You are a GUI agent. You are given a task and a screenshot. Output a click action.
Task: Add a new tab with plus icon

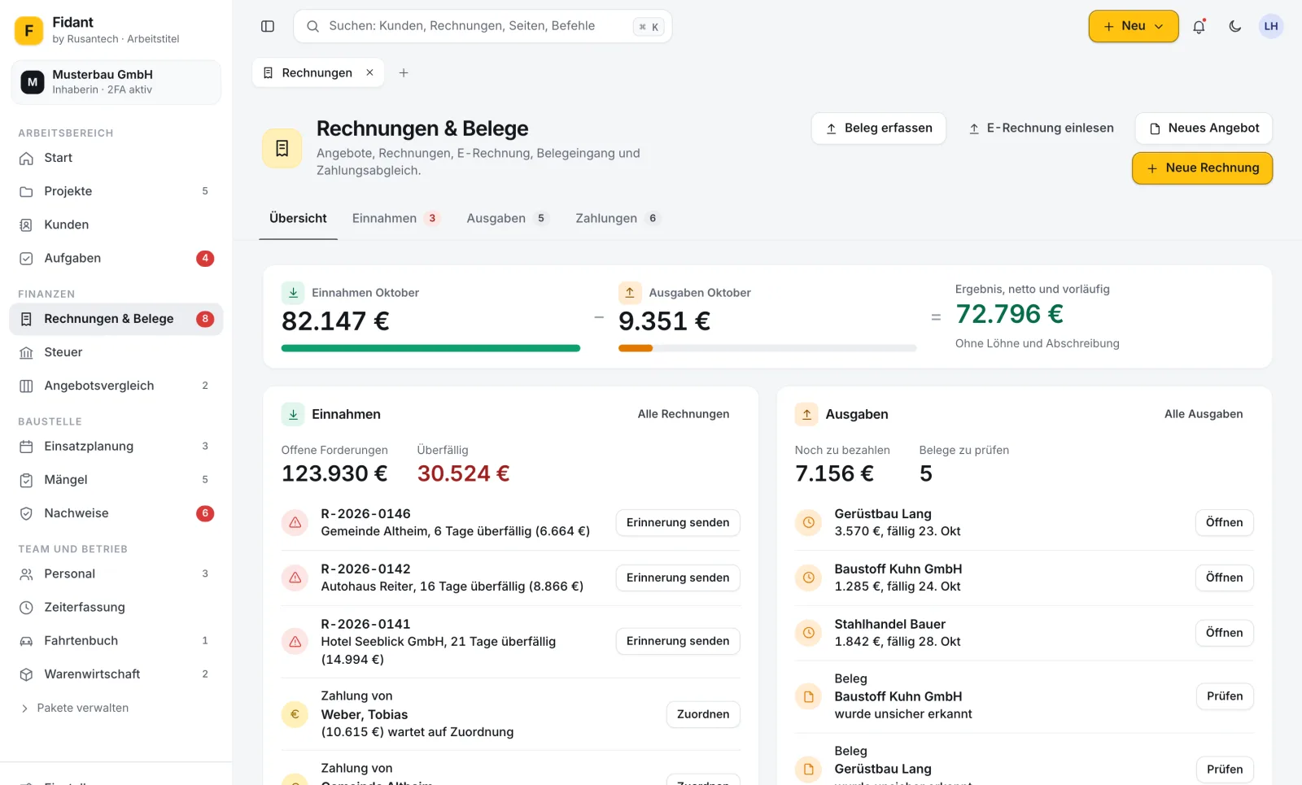[404, 72]
